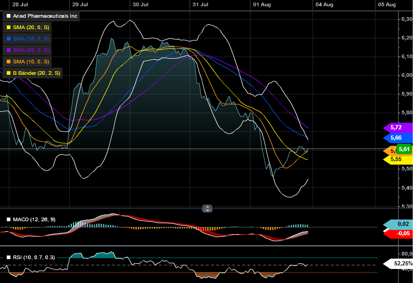This screenshot has height=283, width=413.
Task: Click the green 5,61 current price tag
Action: [x=404, y=149]
